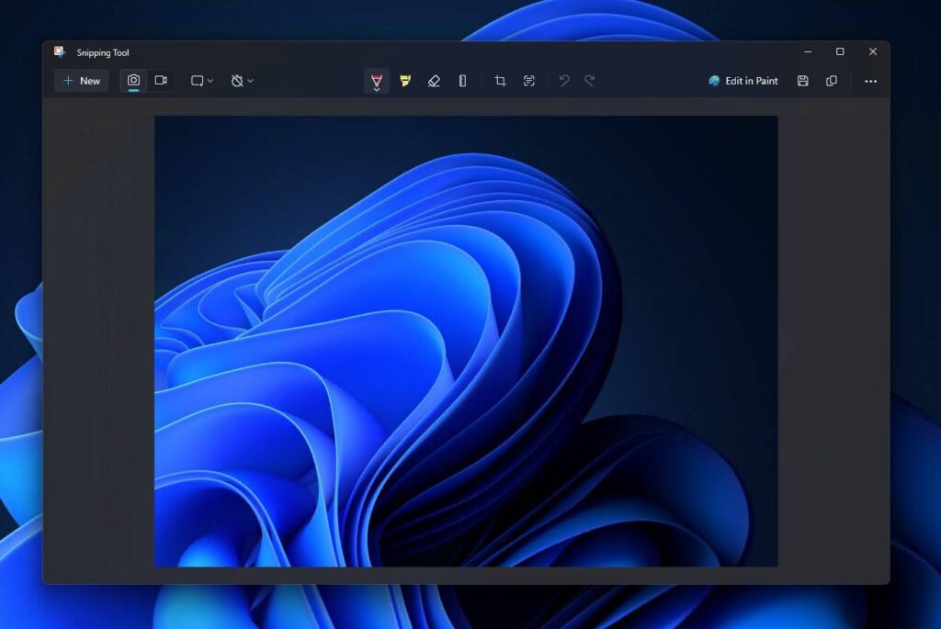Switch to video Record mode

pyautogui.click(x=161, y=81)
